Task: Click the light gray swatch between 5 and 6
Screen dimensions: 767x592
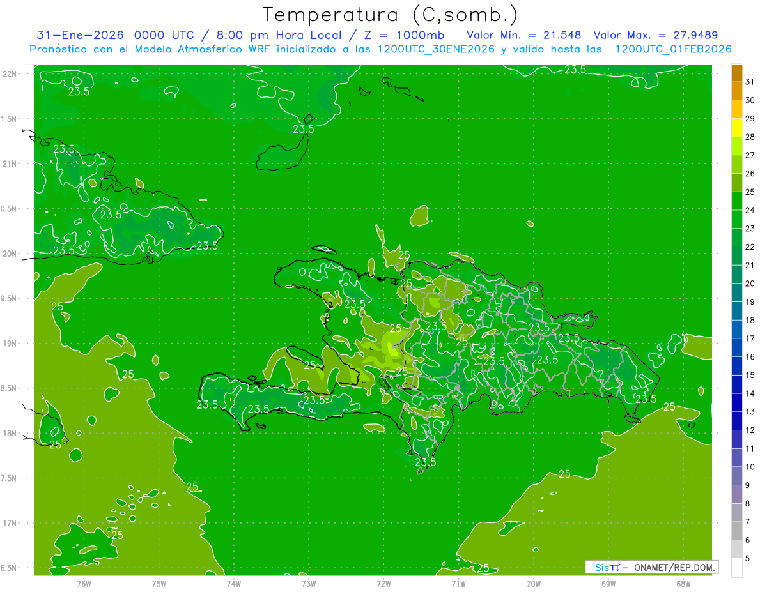Action: 737,549
